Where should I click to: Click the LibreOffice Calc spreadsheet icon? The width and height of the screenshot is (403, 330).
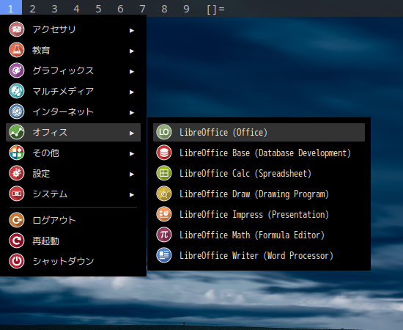tap(164, 173)
